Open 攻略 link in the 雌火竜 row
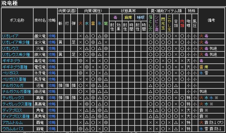Image resolution: width=226 pixels, height=133 pixels. pyautogui.click(x=52, y=36)
